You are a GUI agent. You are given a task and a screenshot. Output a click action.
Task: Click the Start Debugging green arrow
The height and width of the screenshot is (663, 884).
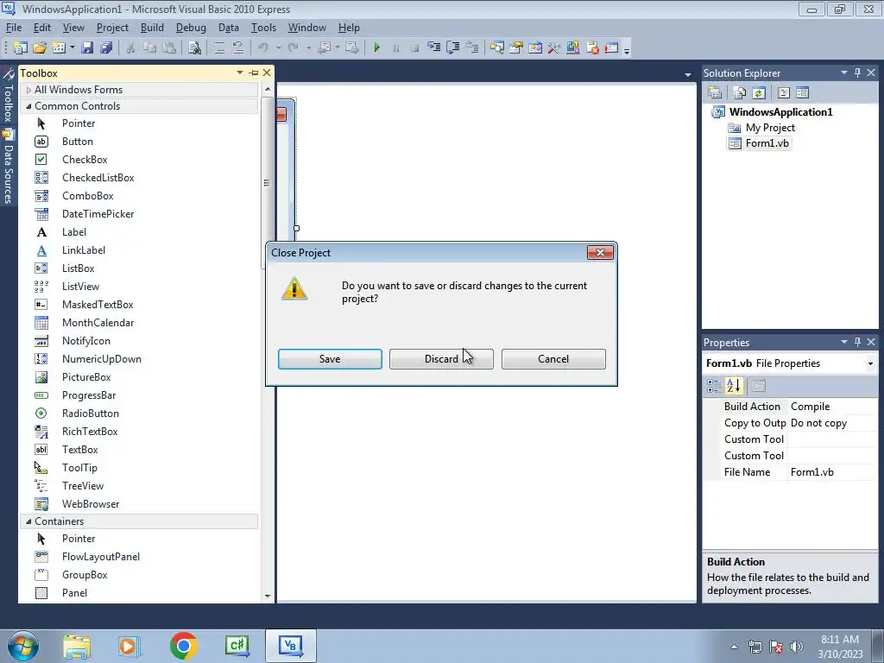(377, 48)
